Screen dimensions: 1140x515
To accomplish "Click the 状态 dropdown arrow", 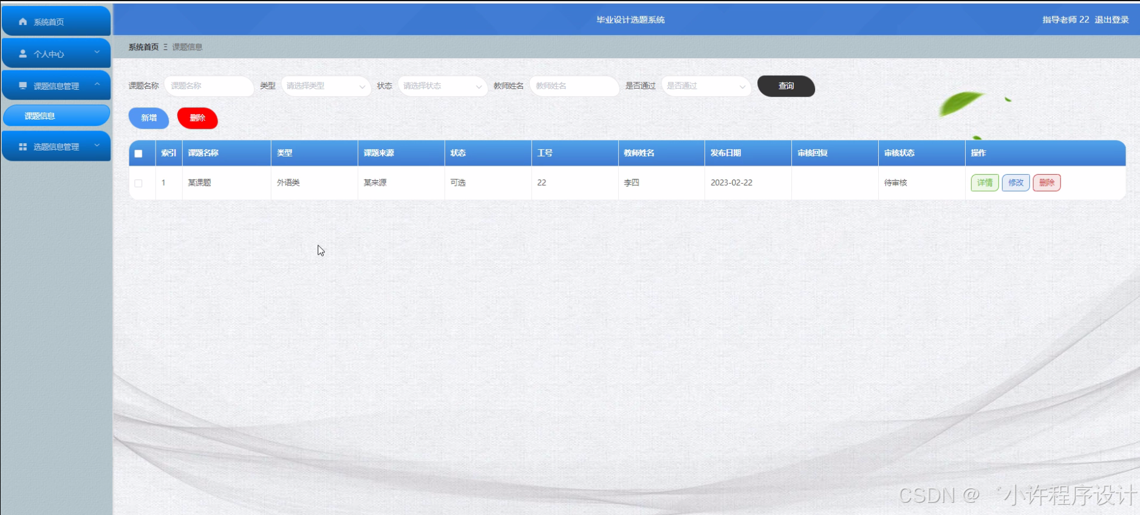I will coord(479,87).
